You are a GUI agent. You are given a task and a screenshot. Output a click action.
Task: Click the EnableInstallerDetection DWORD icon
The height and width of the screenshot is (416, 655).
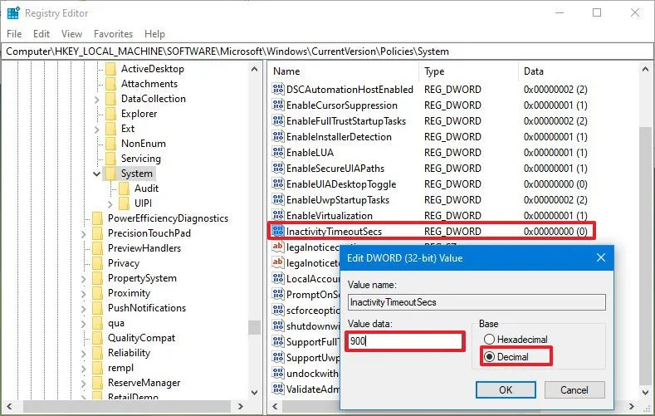[278, 136]
